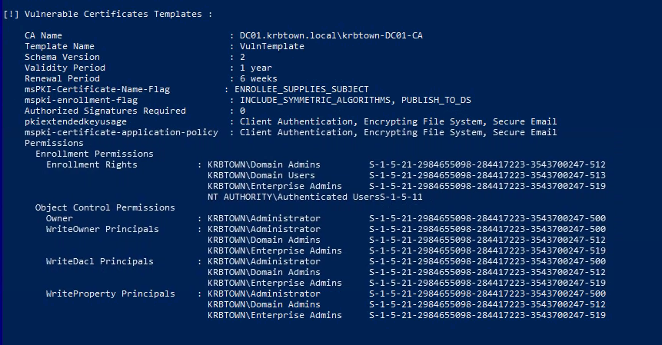Select the Schema Version value 2
The height and width of the screenshot is (345, 662).
pos(242,57)
